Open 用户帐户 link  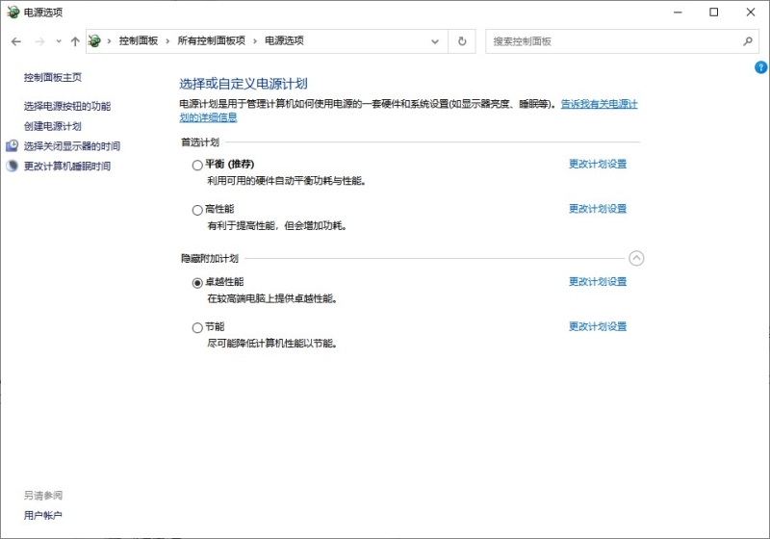click(42, 516)
